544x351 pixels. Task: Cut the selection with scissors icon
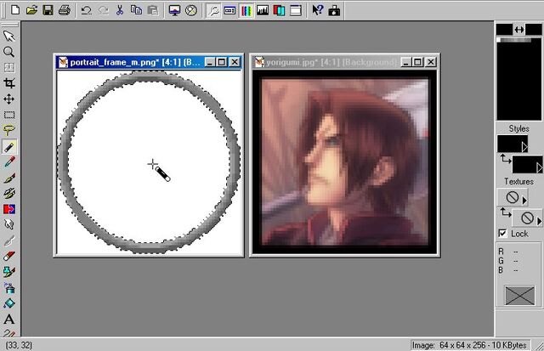tap(120, 10)
